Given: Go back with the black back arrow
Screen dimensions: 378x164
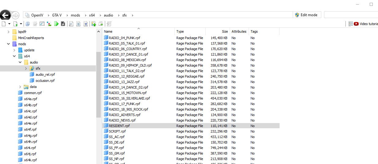Looking at the screenshot, I should tap(5, 15).
